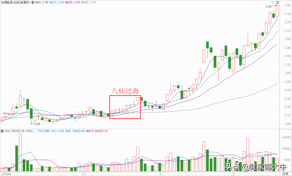This screenshot has height=176, width=292.
Task: Click 2.60 on the price axis
Action: click(287, 73)
